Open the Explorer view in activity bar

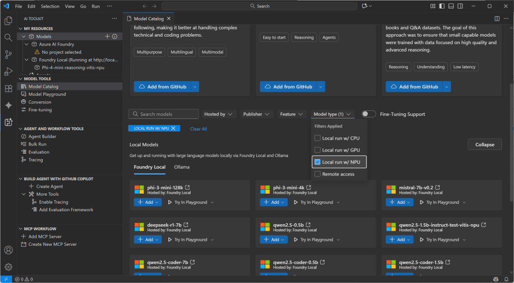(8, 21)
